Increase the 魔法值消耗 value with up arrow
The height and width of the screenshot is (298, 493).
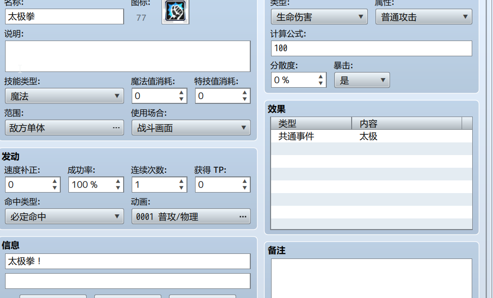[x=181, y=93]
